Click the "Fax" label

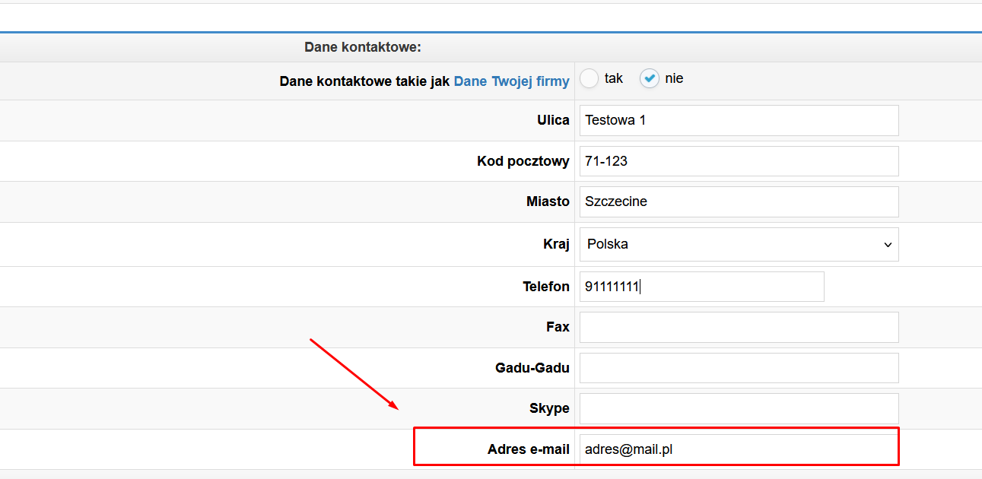[x=558, y=327]
